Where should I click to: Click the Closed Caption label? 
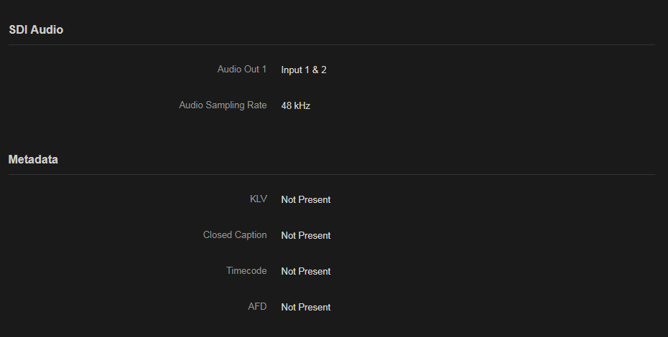tap(234, 235)
